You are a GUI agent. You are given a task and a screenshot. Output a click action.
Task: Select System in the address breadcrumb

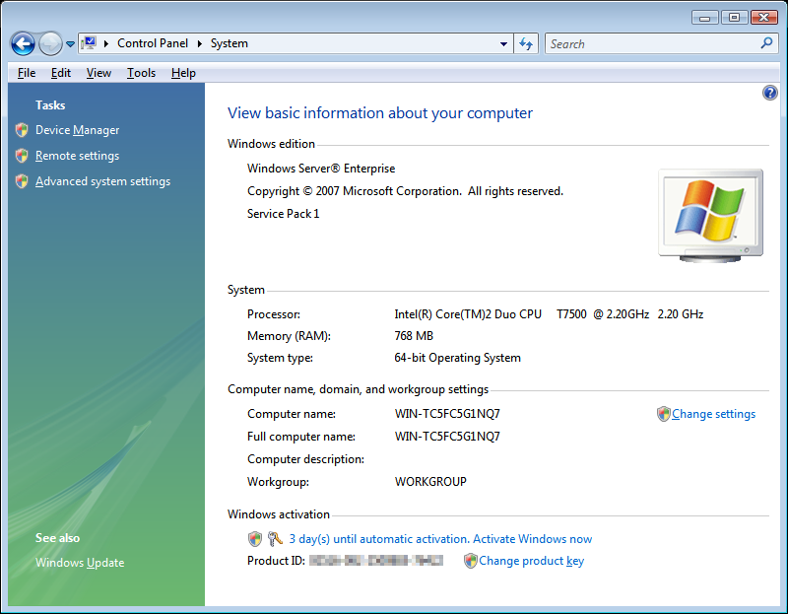point(230,43)
